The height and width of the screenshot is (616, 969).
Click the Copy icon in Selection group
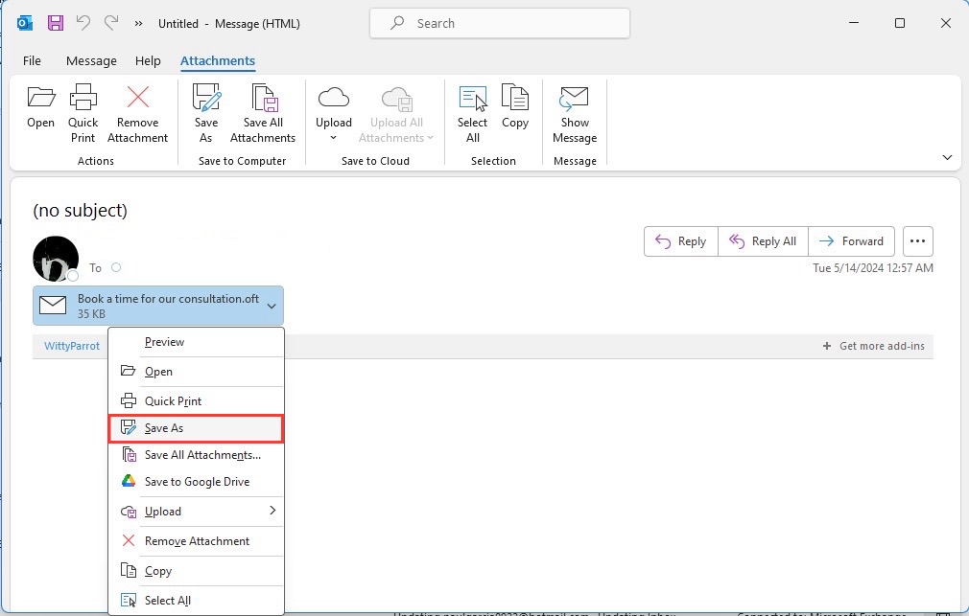[x=515, y=97]
